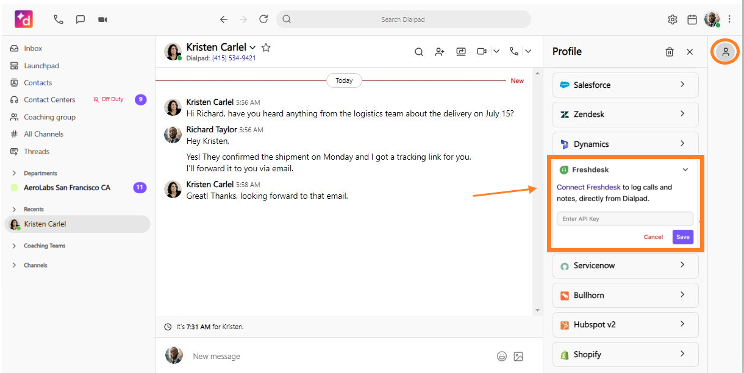Select Kristen Carlel in Recents

coord(77,224)
